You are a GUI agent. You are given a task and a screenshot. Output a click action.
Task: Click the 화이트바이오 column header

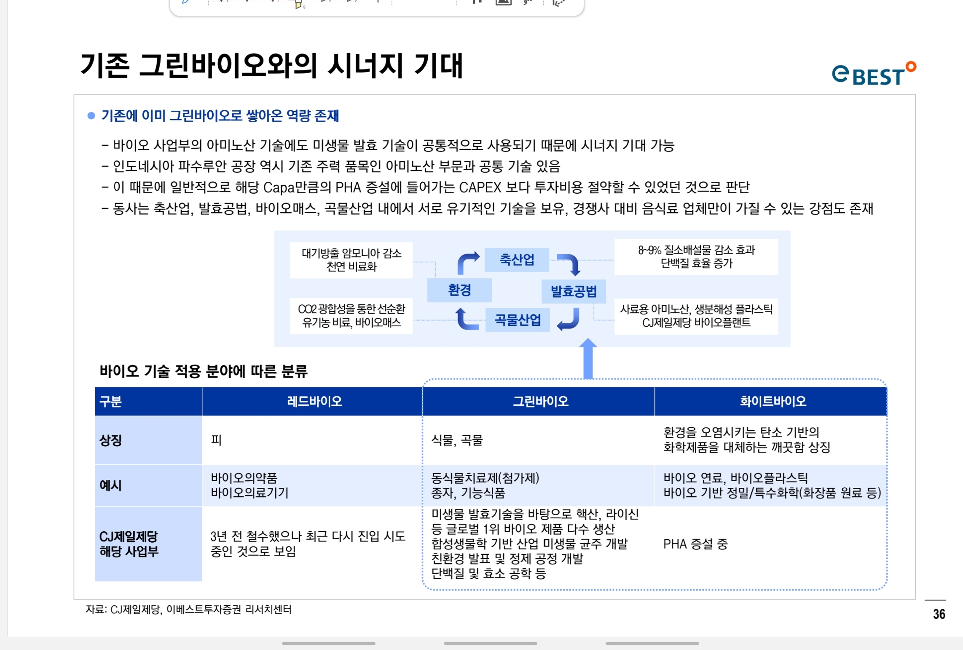[x=773, y=401]
